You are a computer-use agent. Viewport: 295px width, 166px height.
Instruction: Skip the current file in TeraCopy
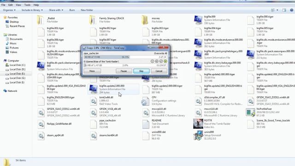tap(142, 71)
